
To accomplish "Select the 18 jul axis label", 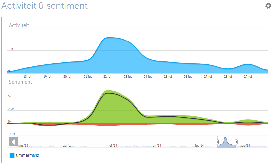I will 27,77.
